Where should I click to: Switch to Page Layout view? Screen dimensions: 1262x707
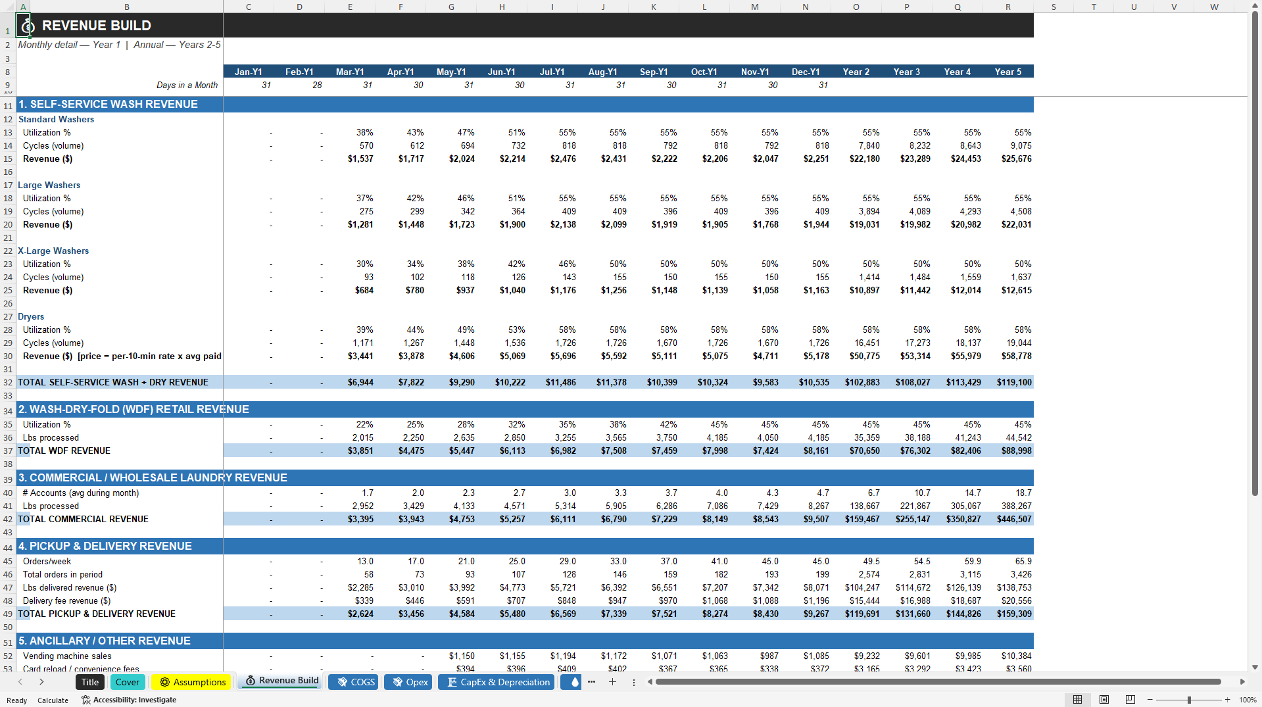pyautogui.click(x=1104, y=700)
